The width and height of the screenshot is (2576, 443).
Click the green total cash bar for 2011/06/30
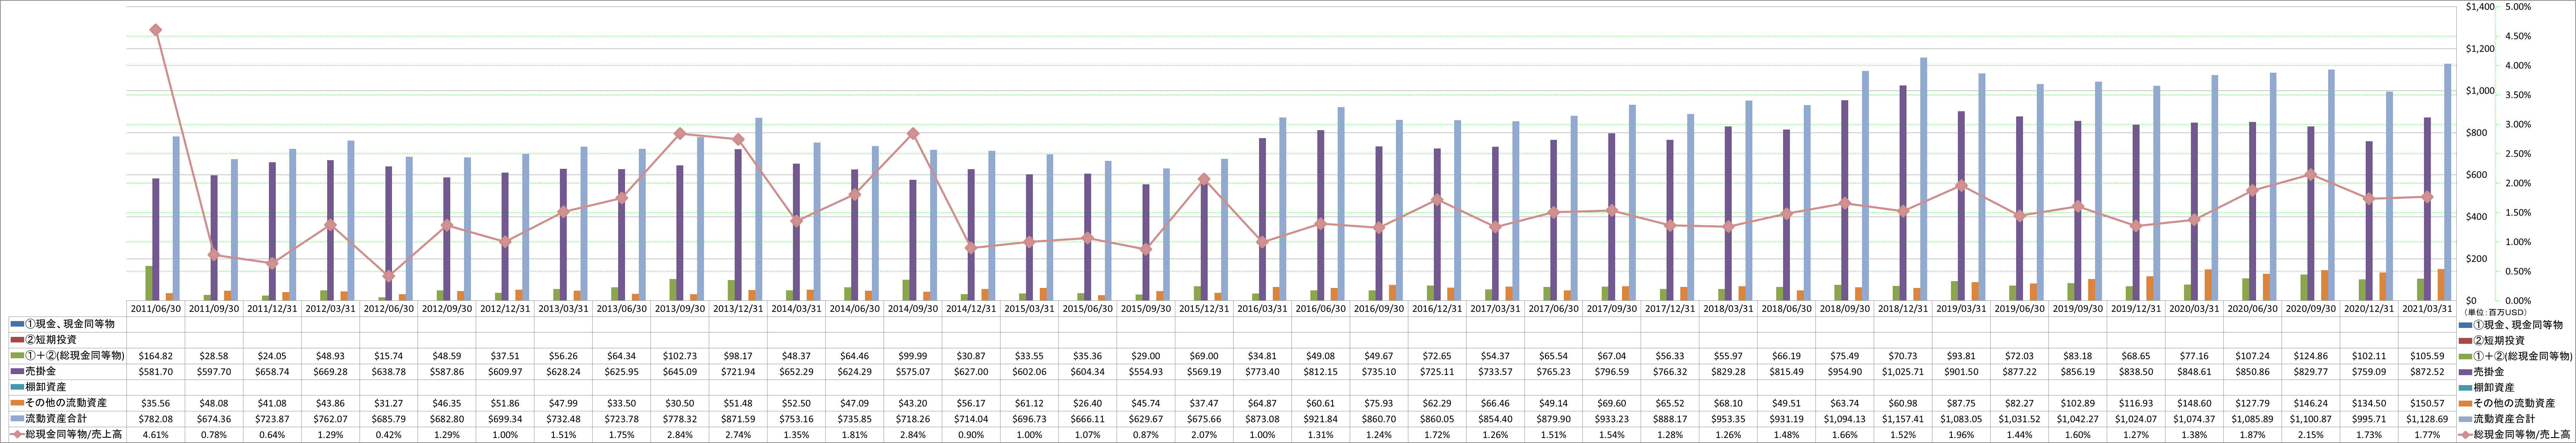click(149, 283)
